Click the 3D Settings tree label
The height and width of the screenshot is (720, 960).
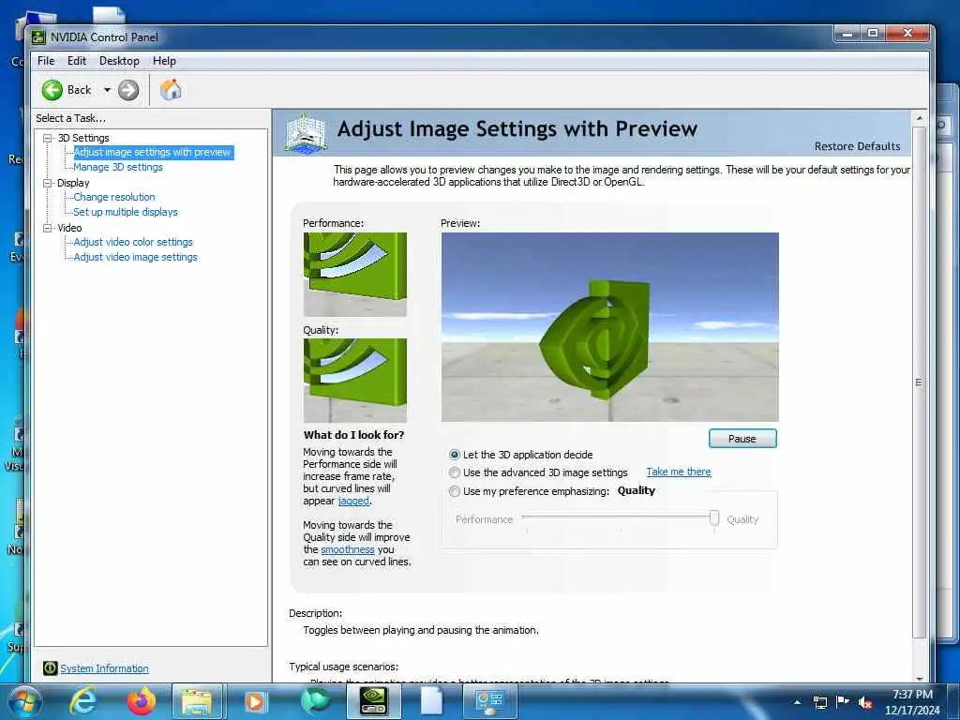(x=83, y=139)
